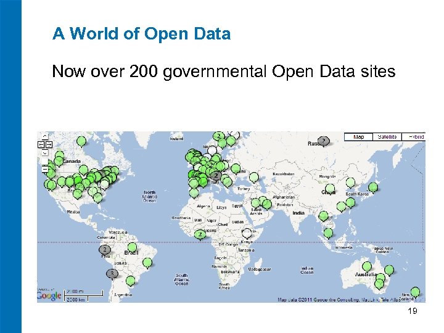
Task: Click the Indian Ocean label
Action: pos(307,270)
